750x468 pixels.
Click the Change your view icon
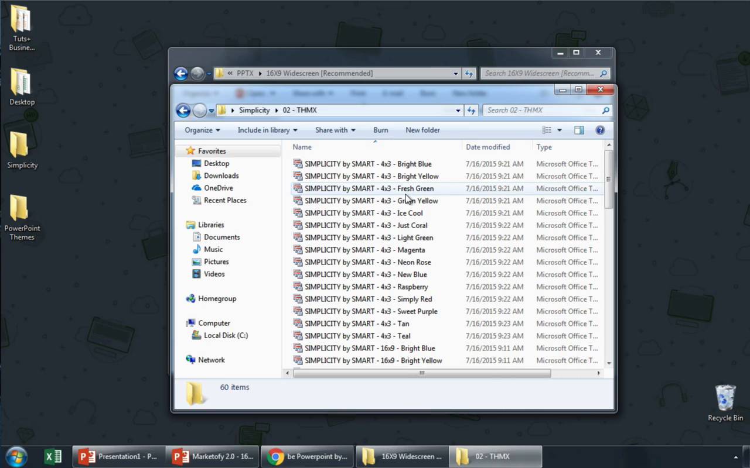point(547,130)
